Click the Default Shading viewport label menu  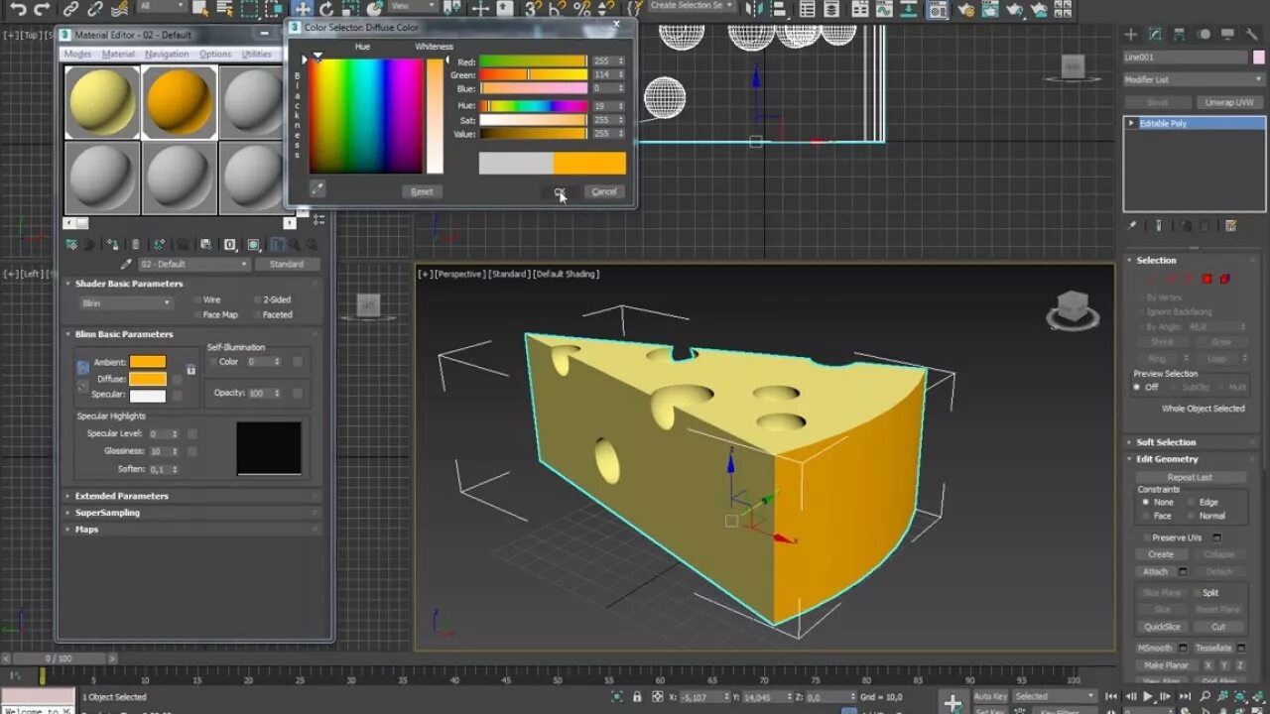(567, 274)
